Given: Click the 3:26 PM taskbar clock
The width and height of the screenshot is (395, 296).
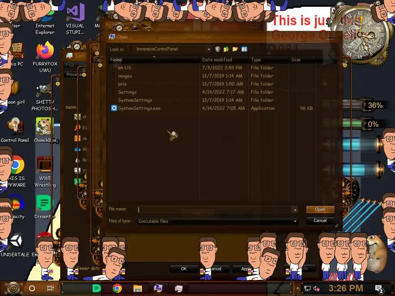Looking at the screenshot, I should (346, 288).
